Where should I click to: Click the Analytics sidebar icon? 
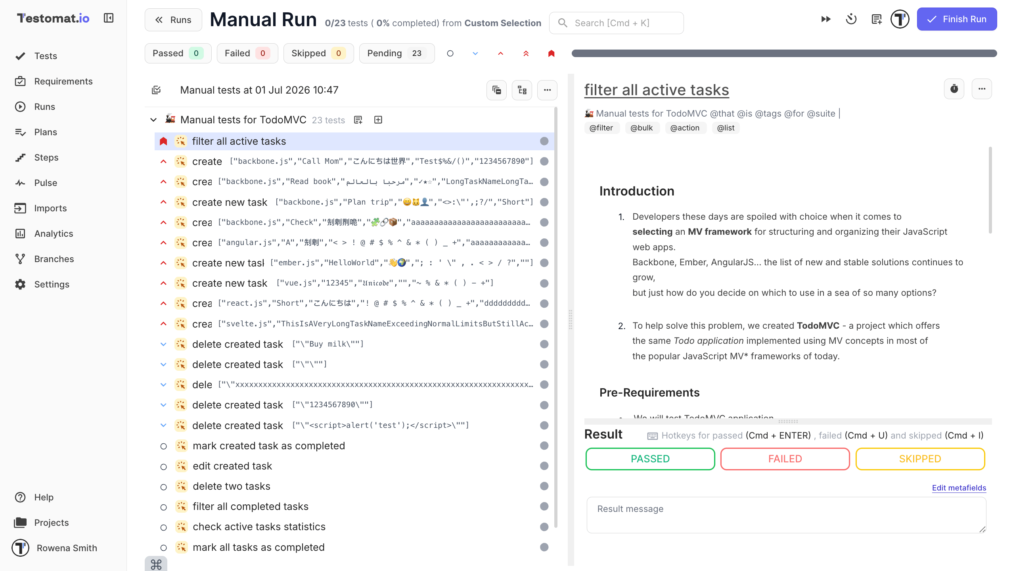[x=20, y=234]
